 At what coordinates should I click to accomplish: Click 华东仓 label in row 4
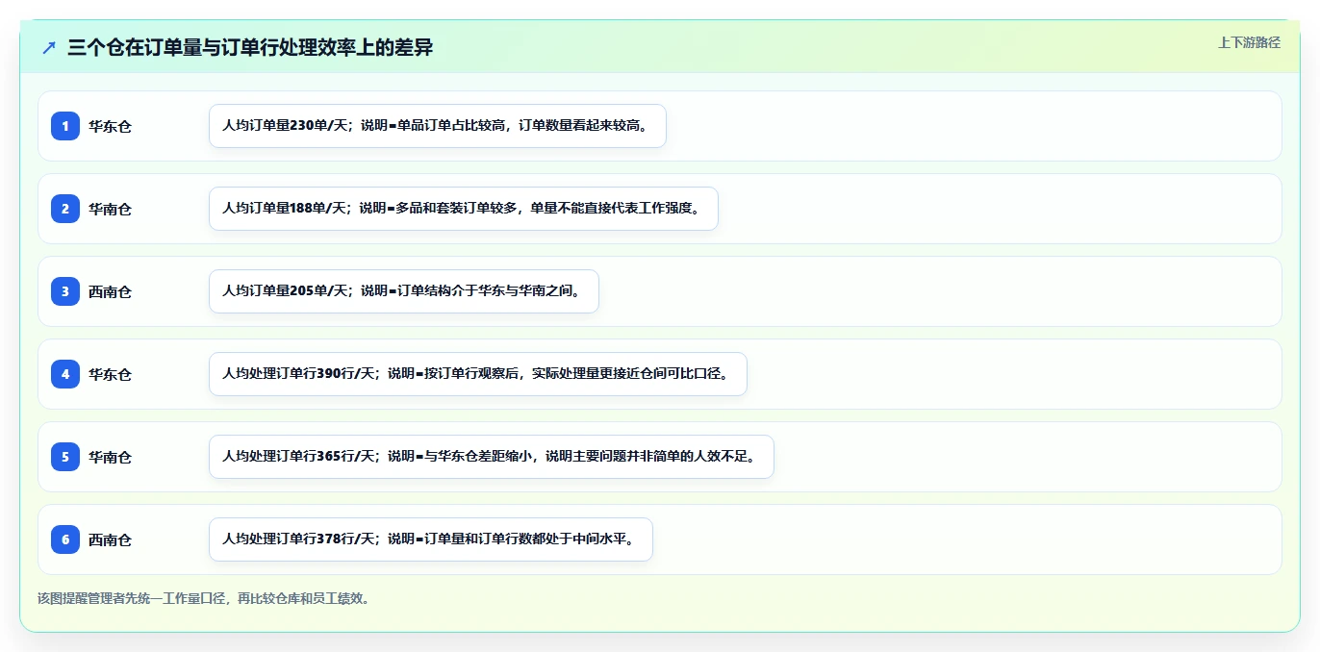pos(110,374)
